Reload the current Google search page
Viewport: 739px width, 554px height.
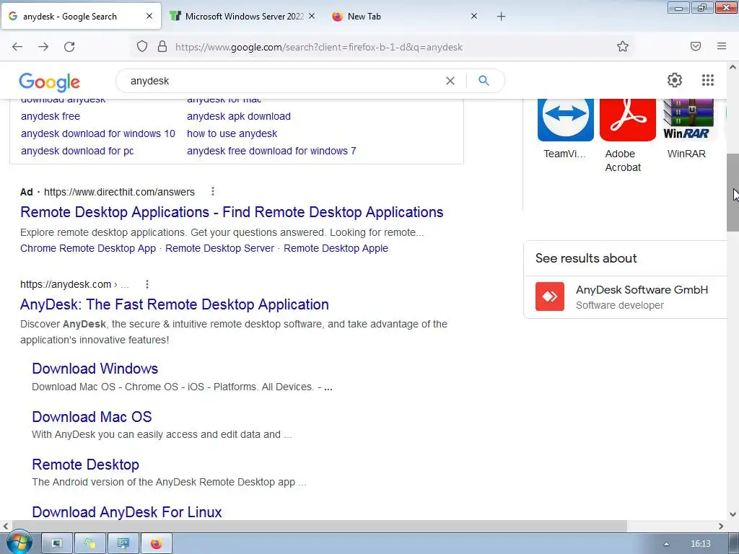pyautogui.click(x=69, y=47)
